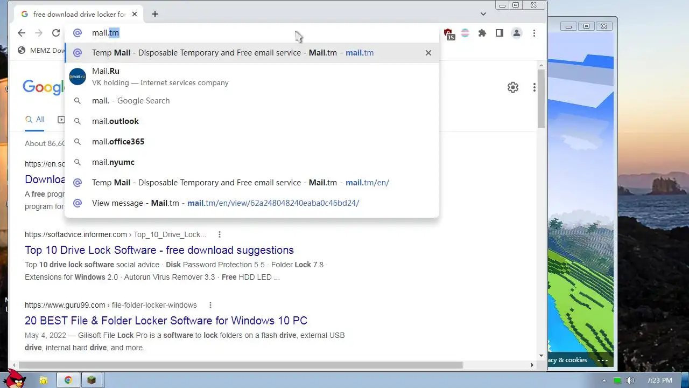Click the 7:23 PM clock
Screen dimensions: 689x388
(659, 380)
